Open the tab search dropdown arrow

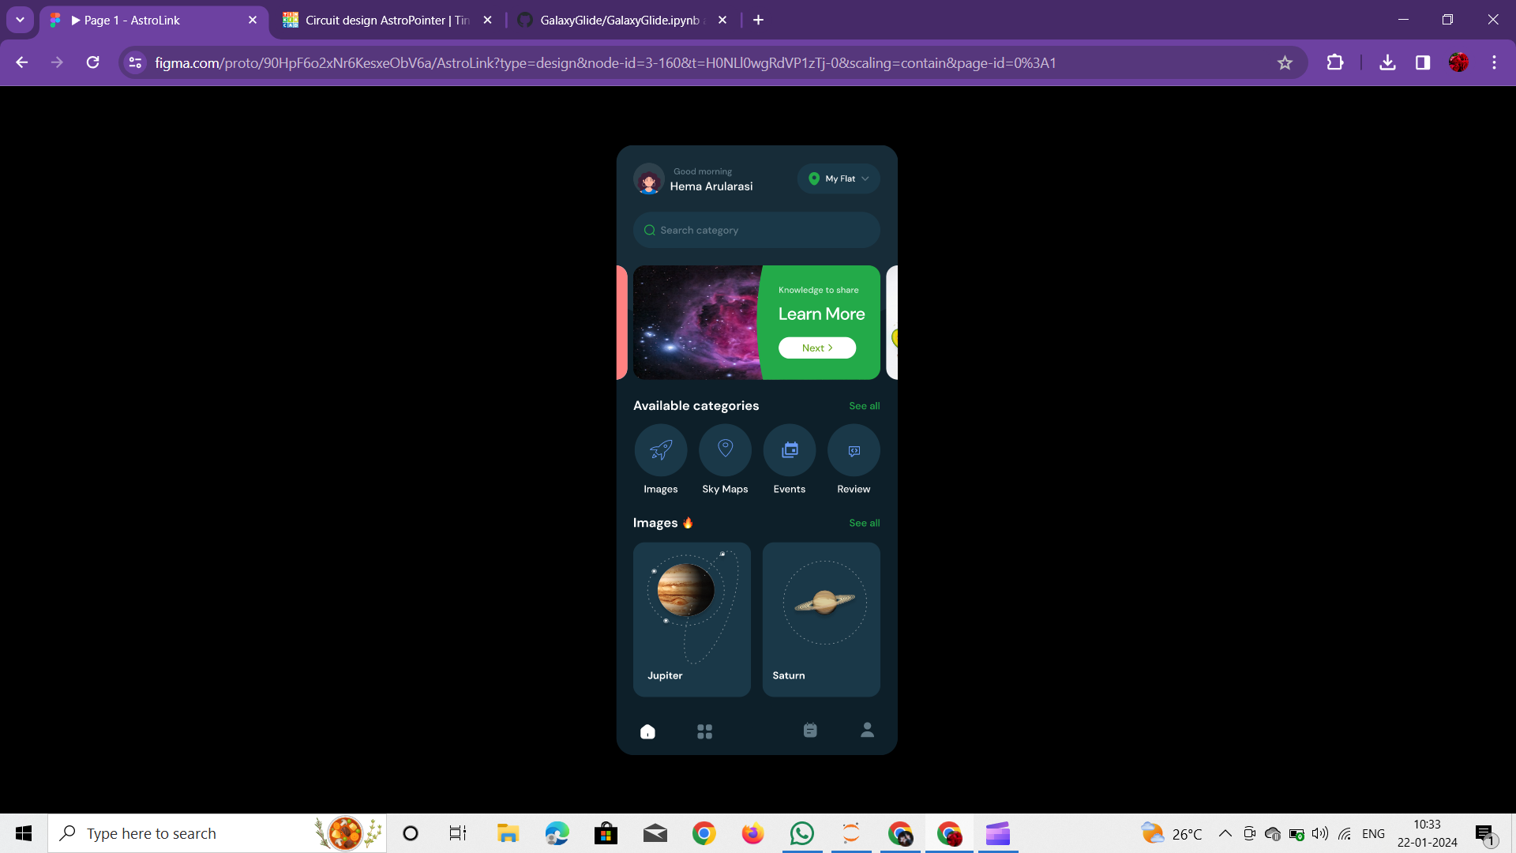pyautogui.click(x=20, y=20)
